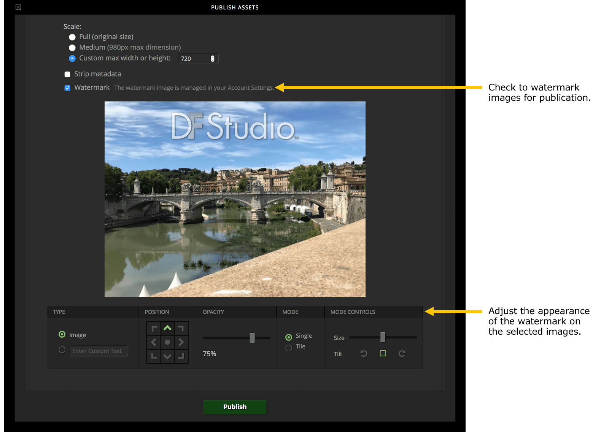This screenshot has width=601, height=432.
Task: Set watermark position to middle right
Action: (181, 342)
